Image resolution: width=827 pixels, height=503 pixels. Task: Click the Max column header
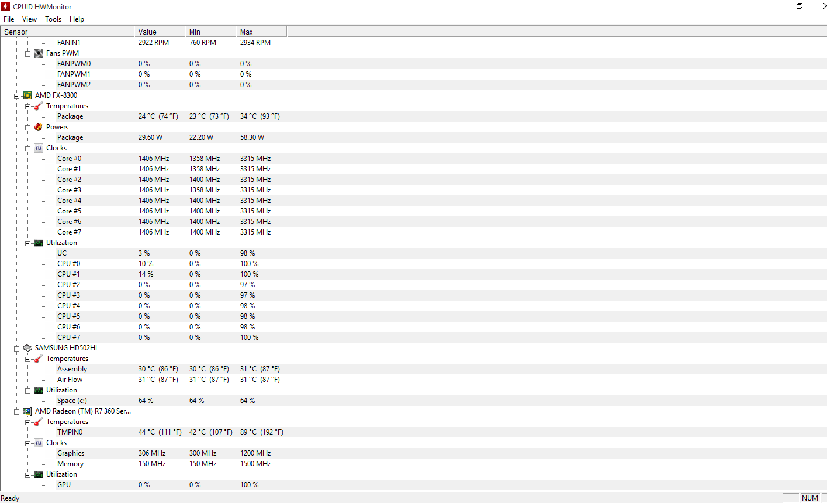(261, 32)
